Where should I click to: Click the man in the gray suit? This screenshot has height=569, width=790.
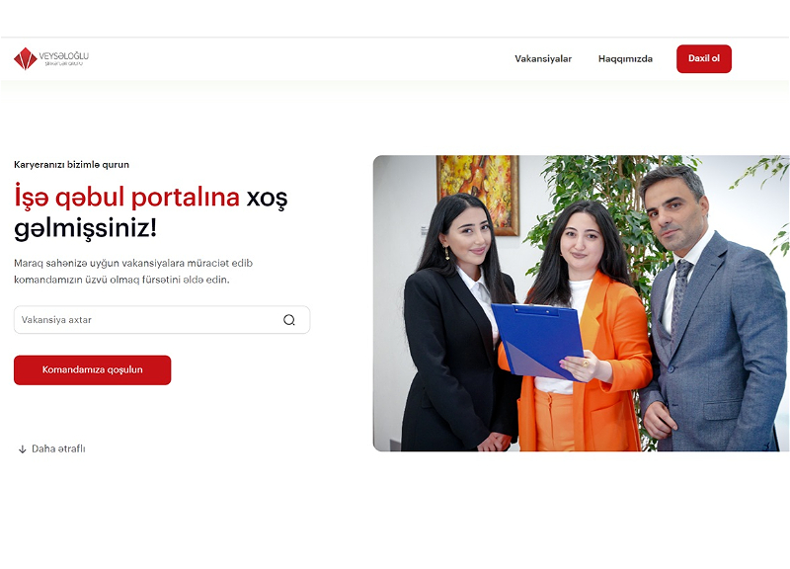tap(713, 308)
